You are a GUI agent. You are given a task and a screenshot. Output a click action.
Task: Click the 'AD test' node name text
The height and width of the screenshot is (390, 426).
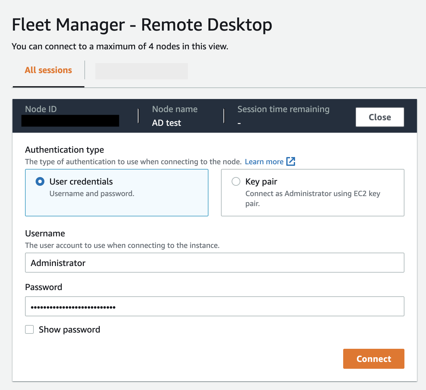click(167, 123)
